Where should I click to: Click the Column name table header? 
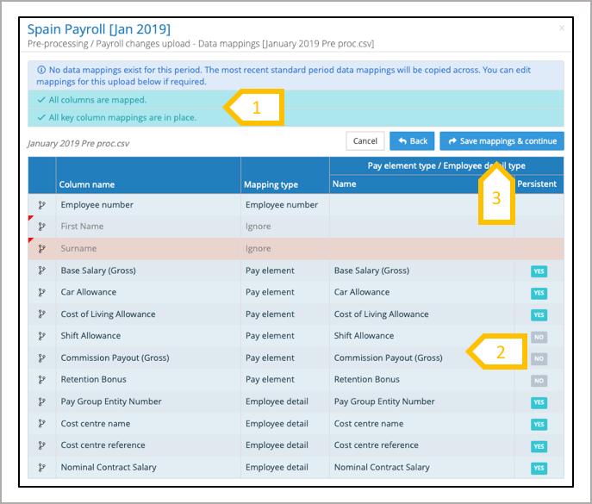pyautogui.click(x=87, y=184)
